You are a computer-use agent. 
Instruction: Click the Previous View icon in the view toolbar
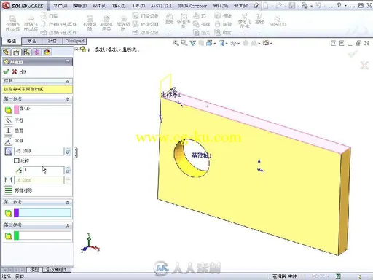193,43
